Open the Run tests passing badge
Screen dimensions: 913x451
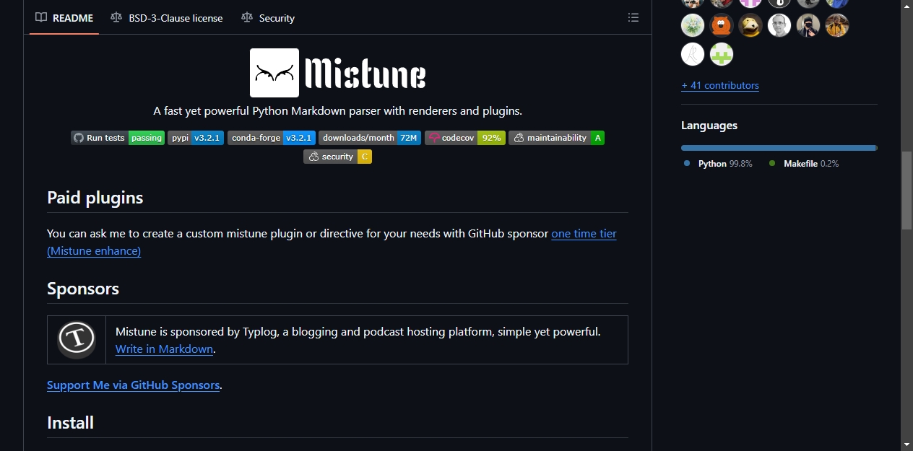(118, 138)
